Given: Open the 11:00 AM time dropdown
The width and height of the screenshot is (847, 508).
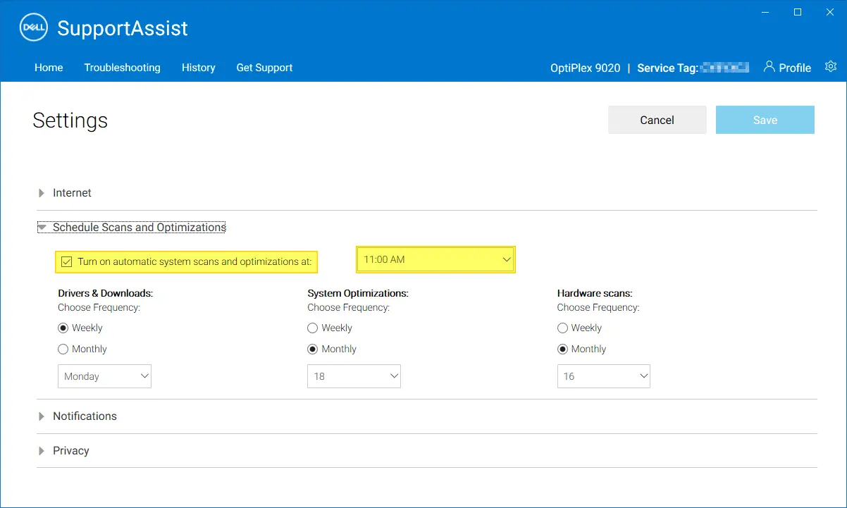Looking at the screenshot, I should [436, 259].
